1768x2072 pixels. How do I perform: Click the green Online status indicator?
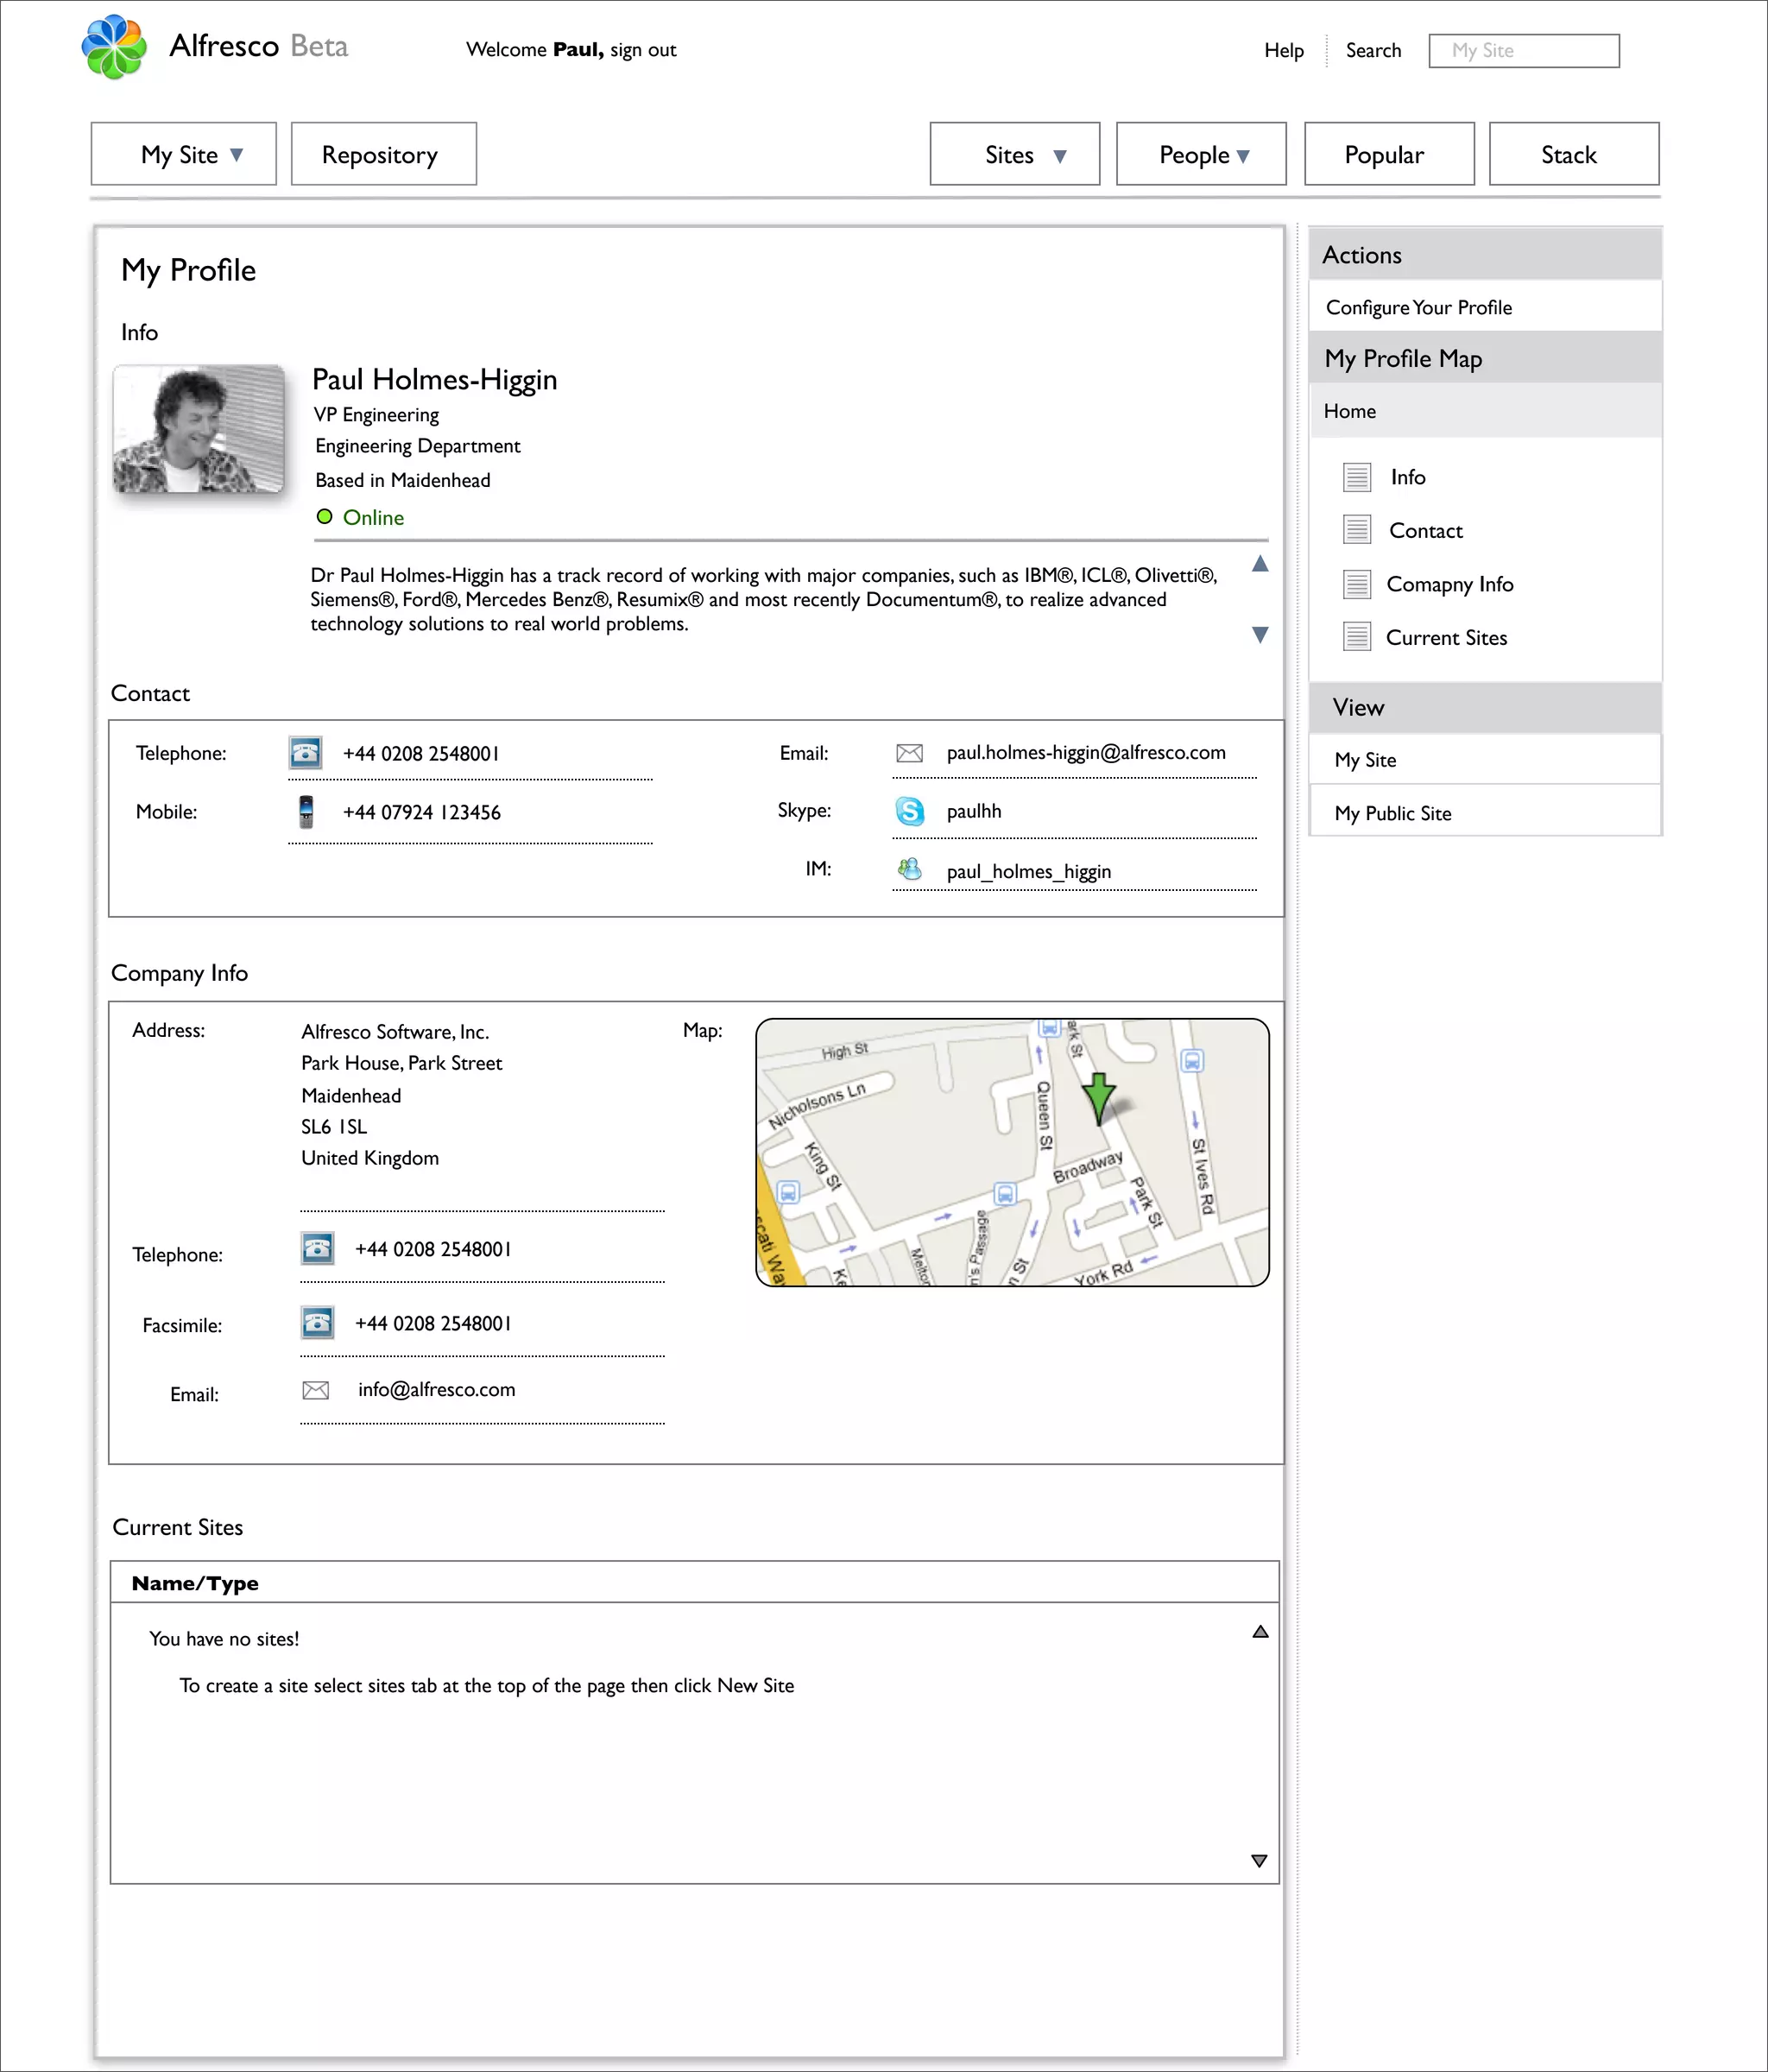pos(324,517)
